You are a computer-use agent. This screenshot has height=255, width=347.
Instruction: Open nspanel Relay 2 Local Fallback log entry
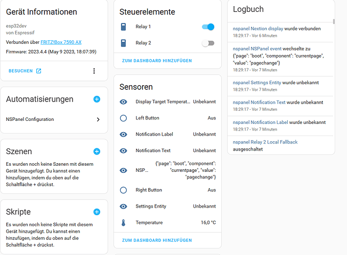pyautogui.click(x=265, y=142)
